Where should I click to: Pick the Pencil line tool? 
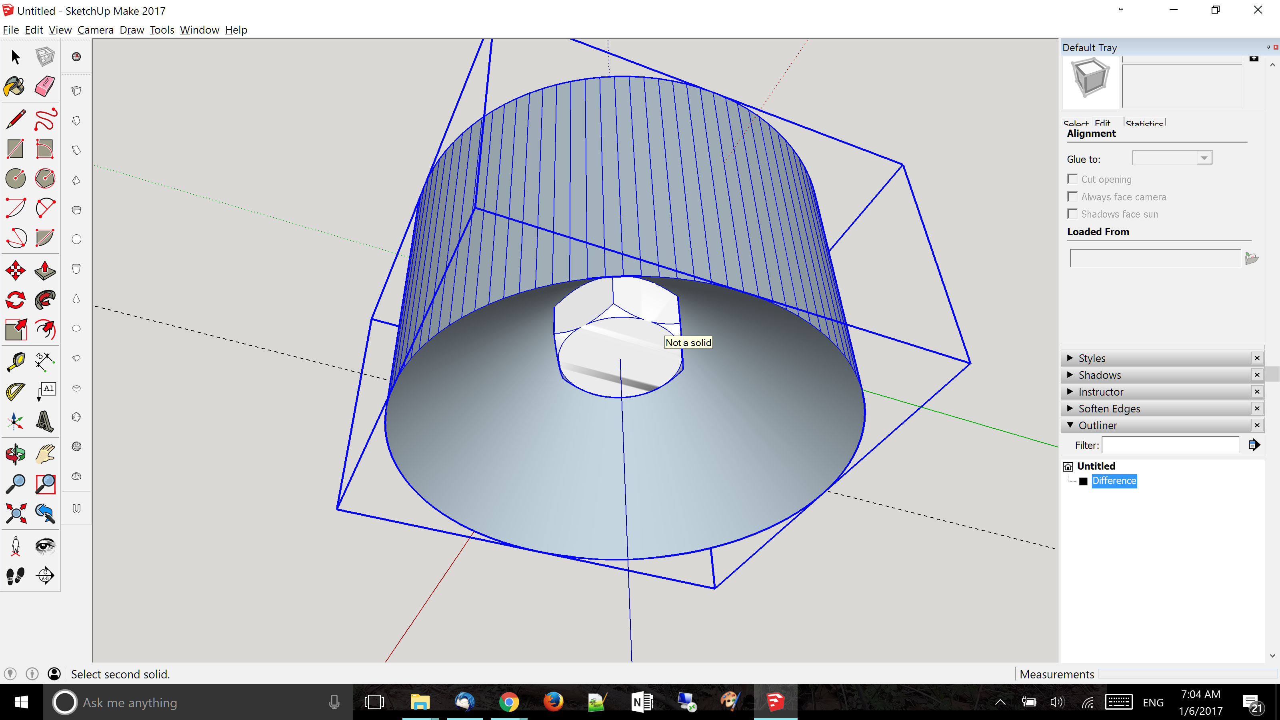[x=15, y=119]
